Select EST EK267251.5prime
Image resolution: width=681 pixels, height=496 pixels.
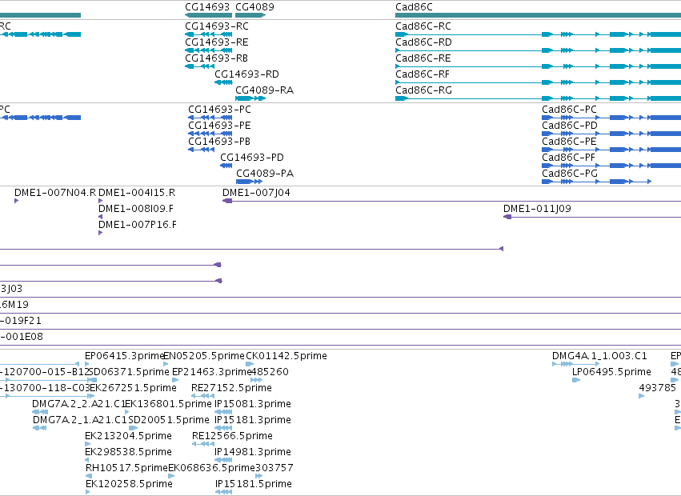click(x=134, y=388)
